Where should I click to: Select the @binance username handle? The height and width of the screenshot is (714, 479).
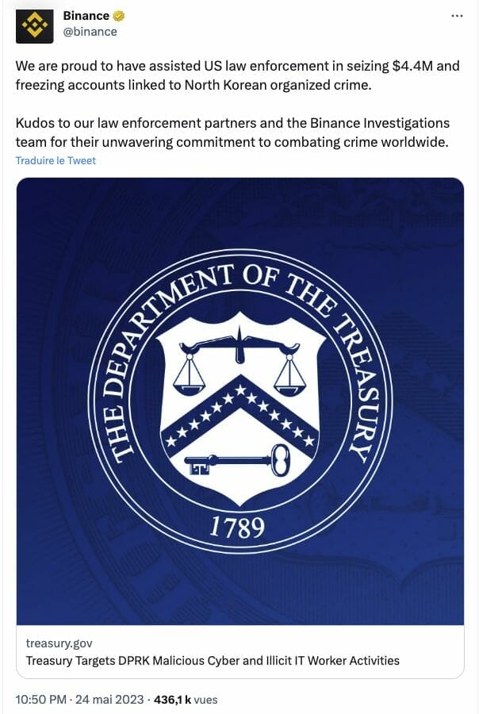tap(91, 33)
